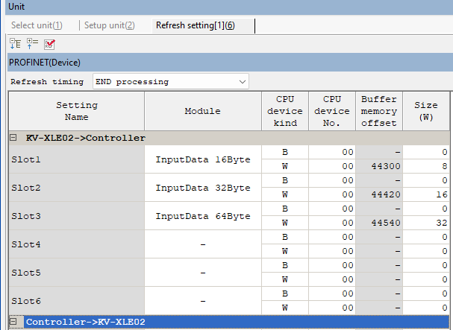The height and width of the screenshot is (330, 453).
Task: Click the Setting Name column header
Action: 77,111
